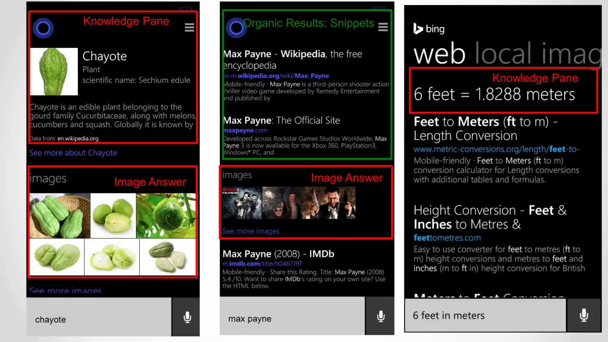Tap the Chayote knowledge pane photo
Screen dimensions: 608x342
tap(54, 72)
